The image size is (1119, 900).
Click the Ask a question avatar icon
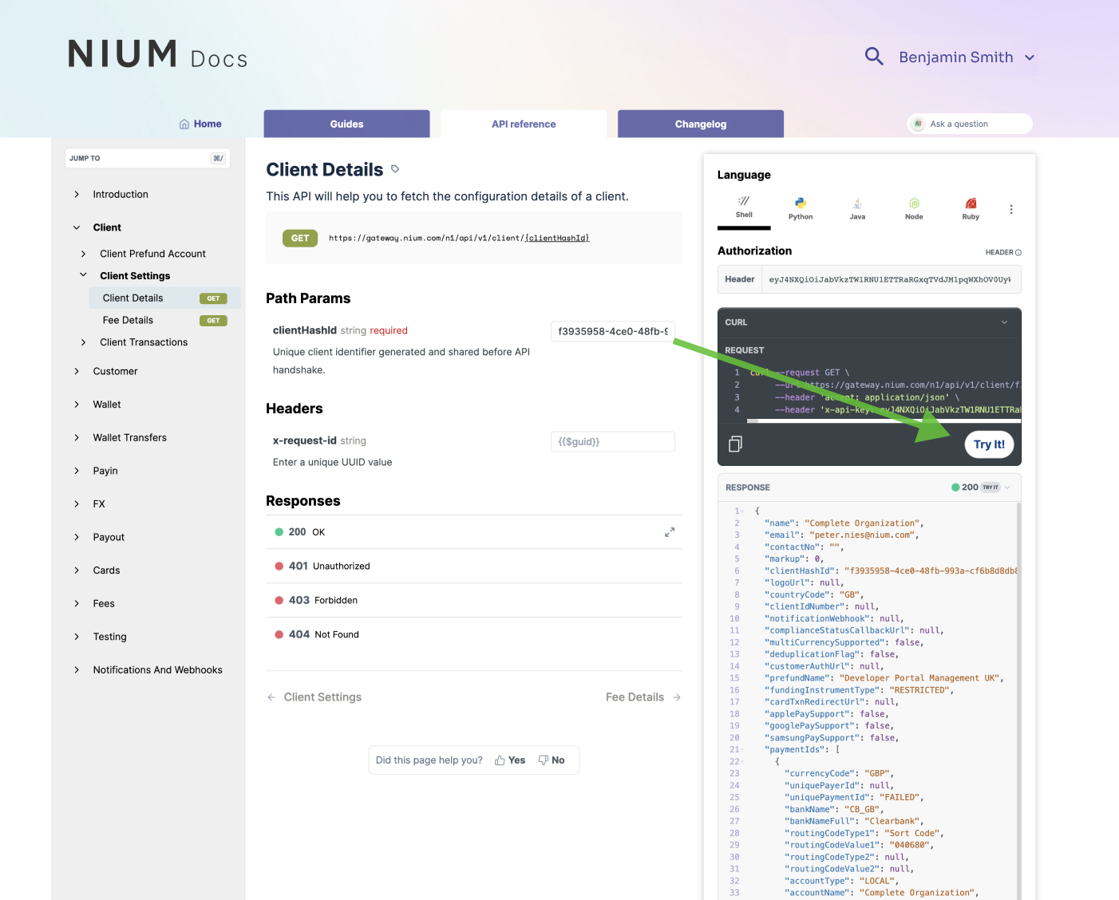918,124
